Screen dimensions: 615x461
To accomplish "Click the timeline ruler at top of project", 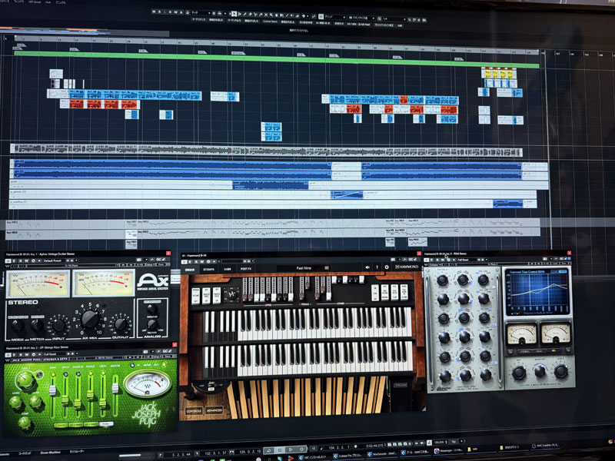I will [x=277, y=44].
